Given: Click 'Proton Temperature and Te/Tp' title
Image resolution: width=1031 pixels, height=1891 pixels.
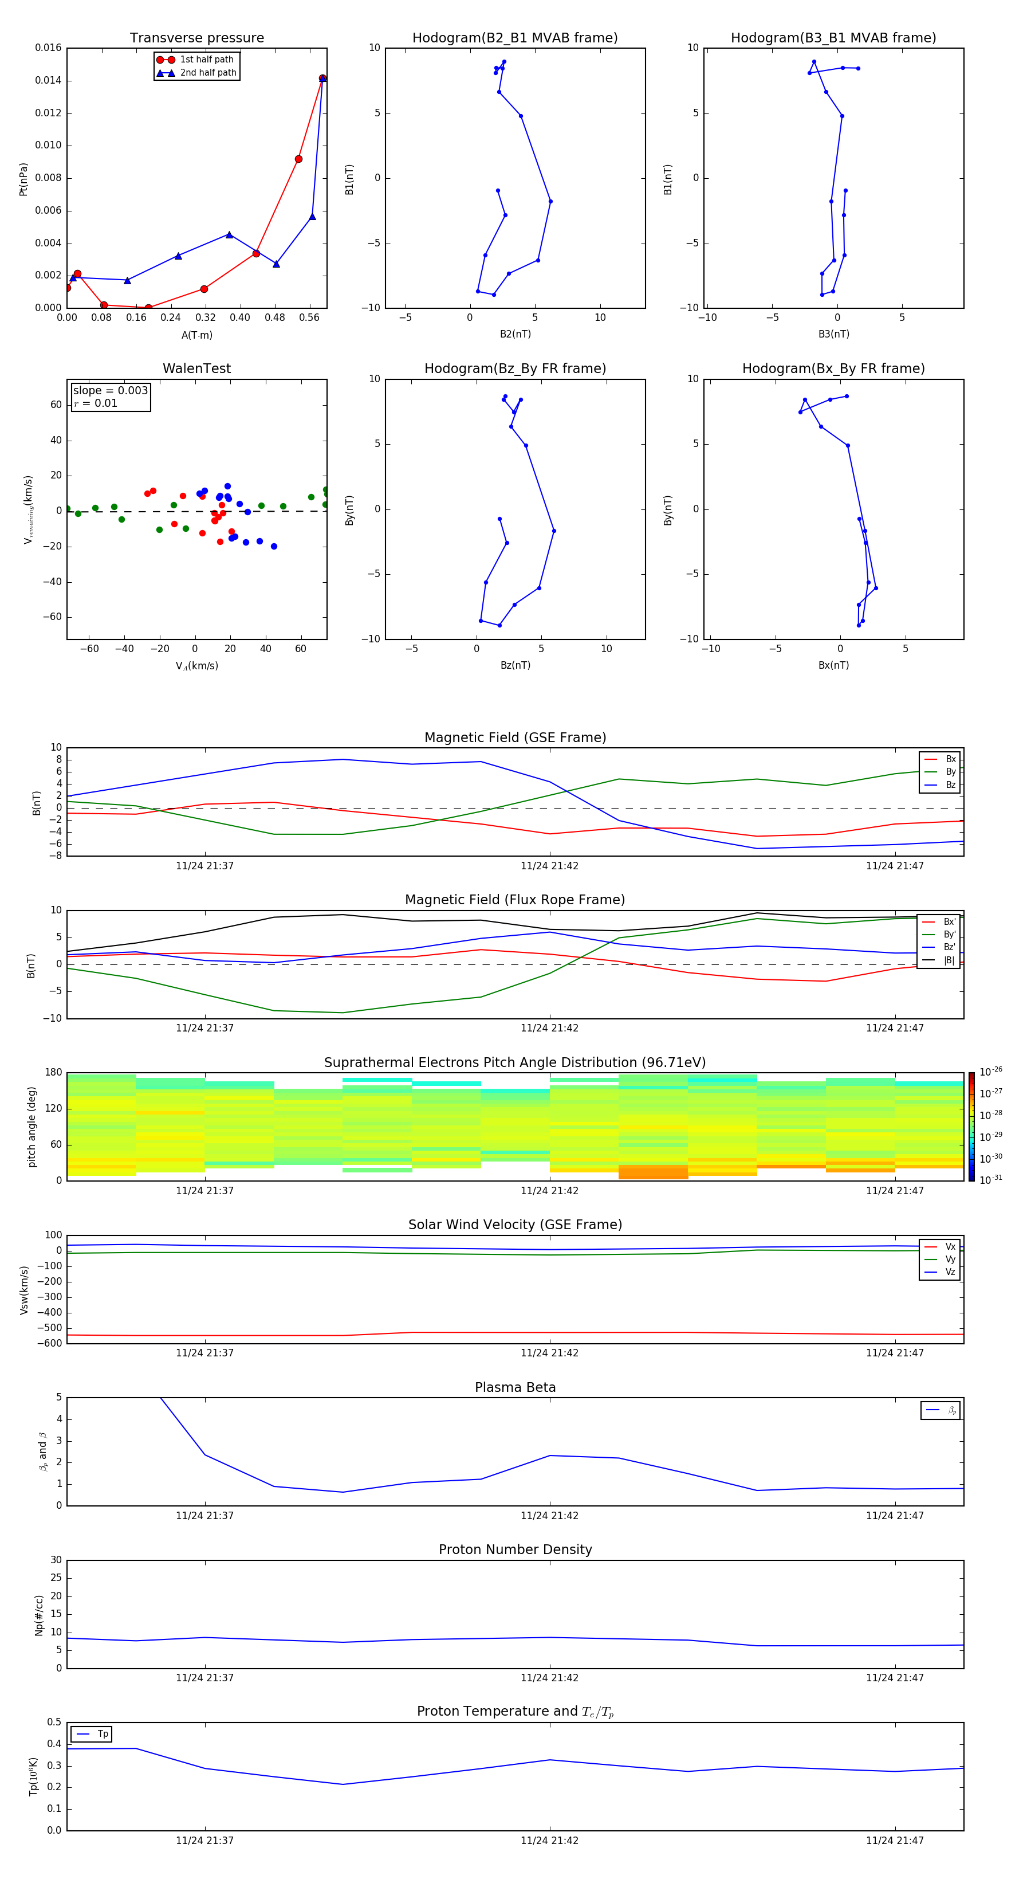Looking at the screenshot, I should click(x=515, y=1711).
